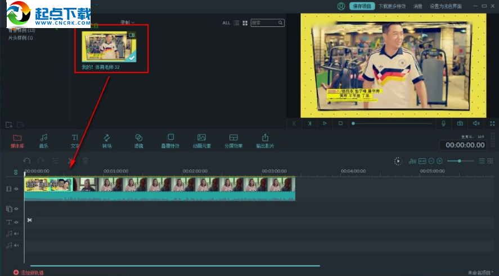The image size is (499, 276).
Task: Adjust the timeline zoom slider
Action: click(x=461, y=161)
